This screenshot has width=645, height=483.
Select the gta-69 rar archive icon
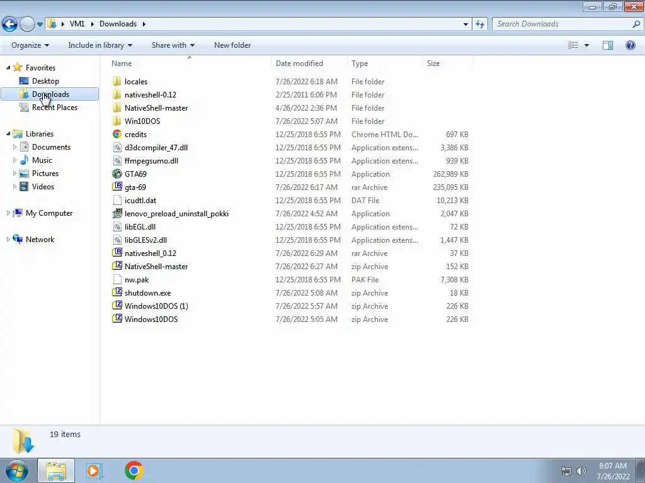point(117,187)
